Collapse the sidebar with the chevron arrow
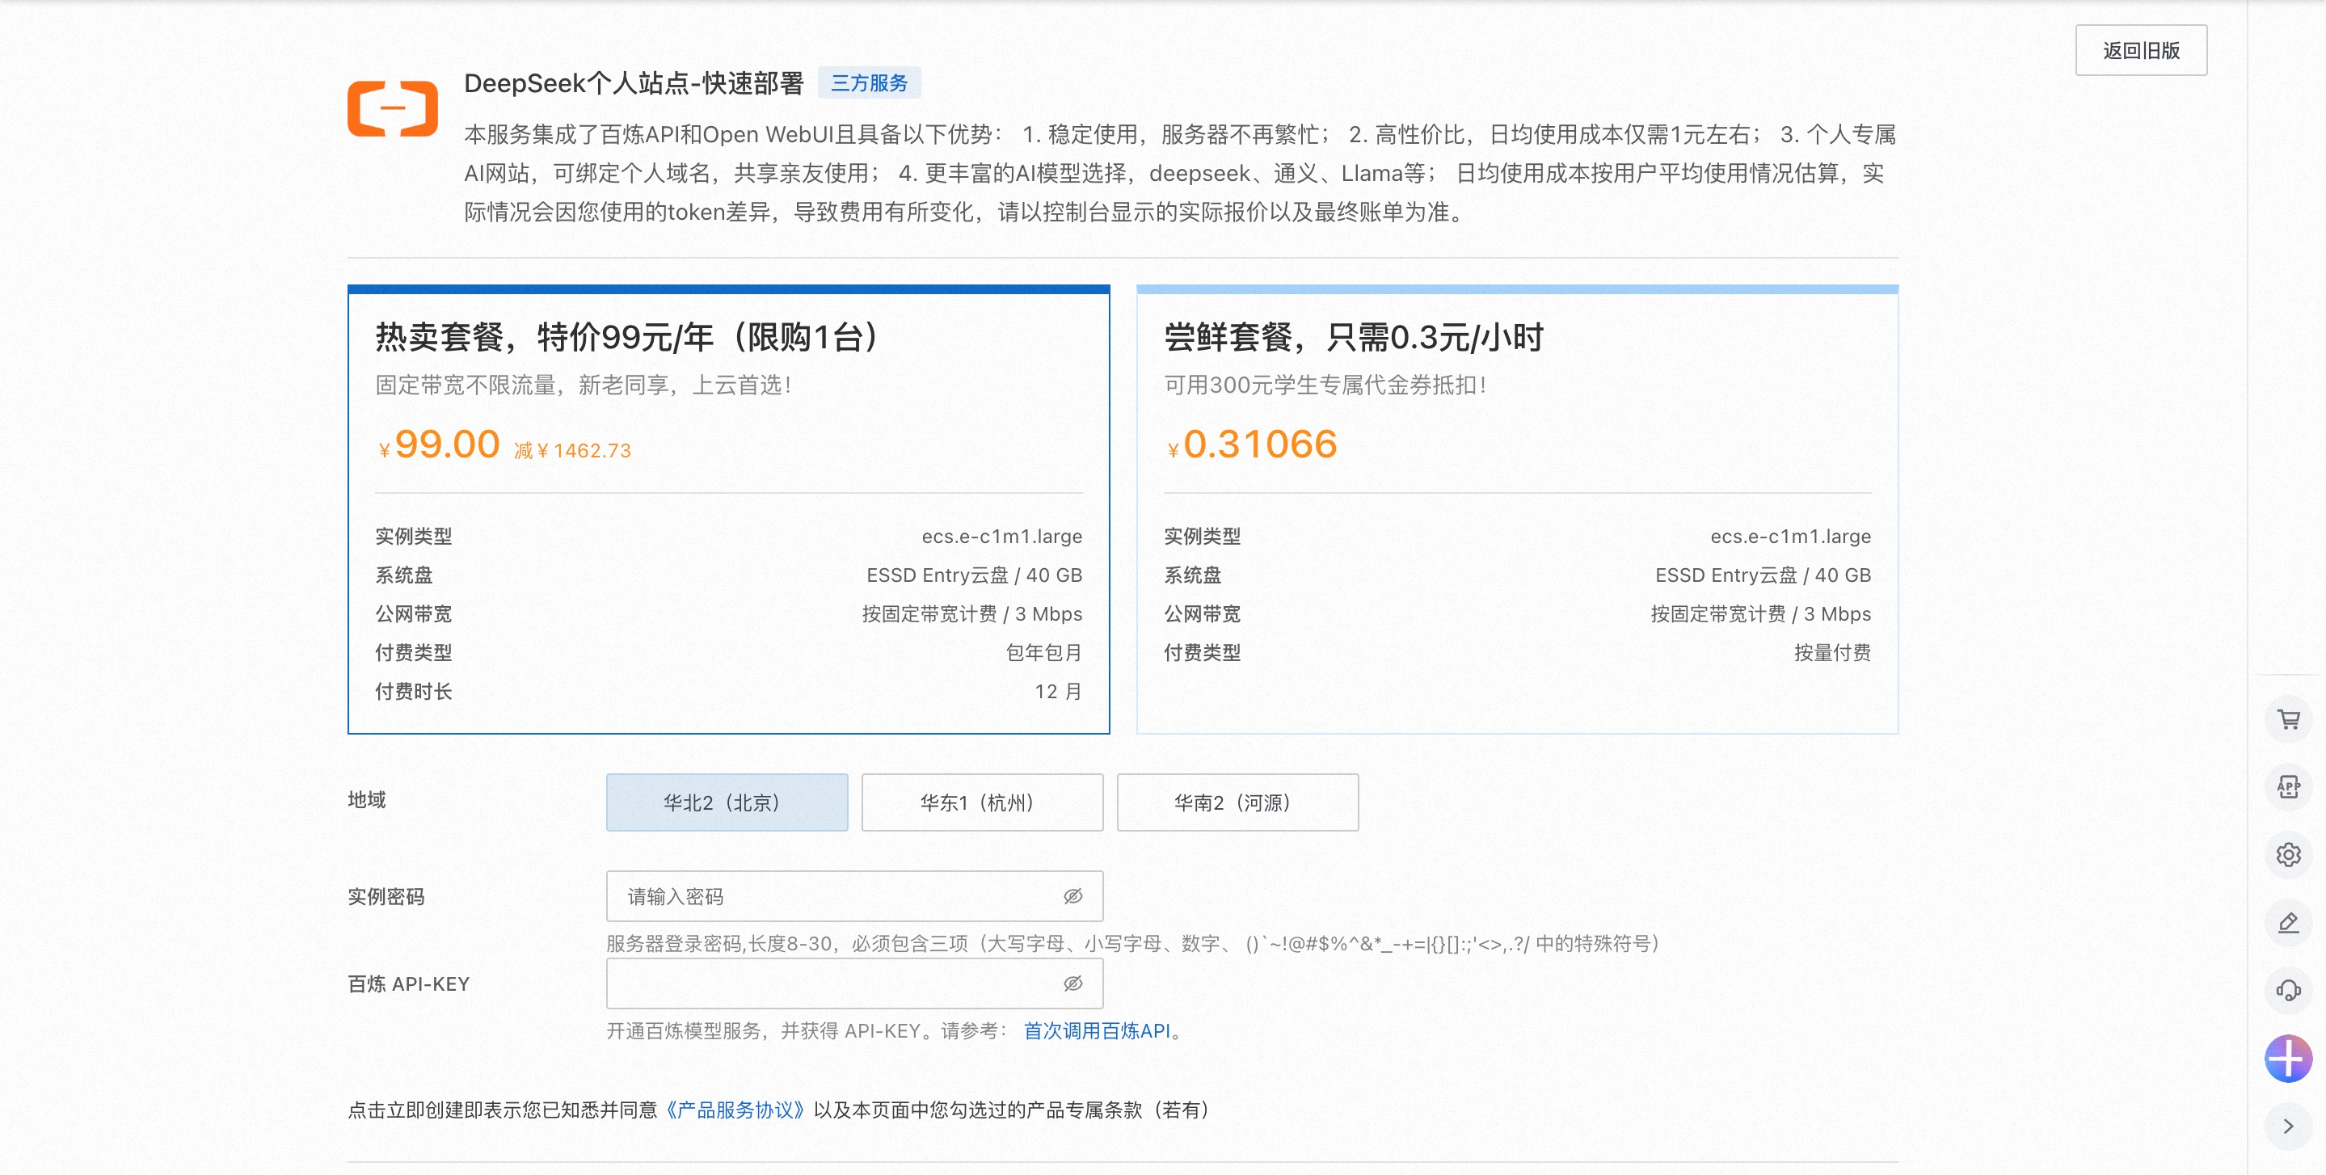Screen dimensions: 2326x1175 tap(2287, 1126)
